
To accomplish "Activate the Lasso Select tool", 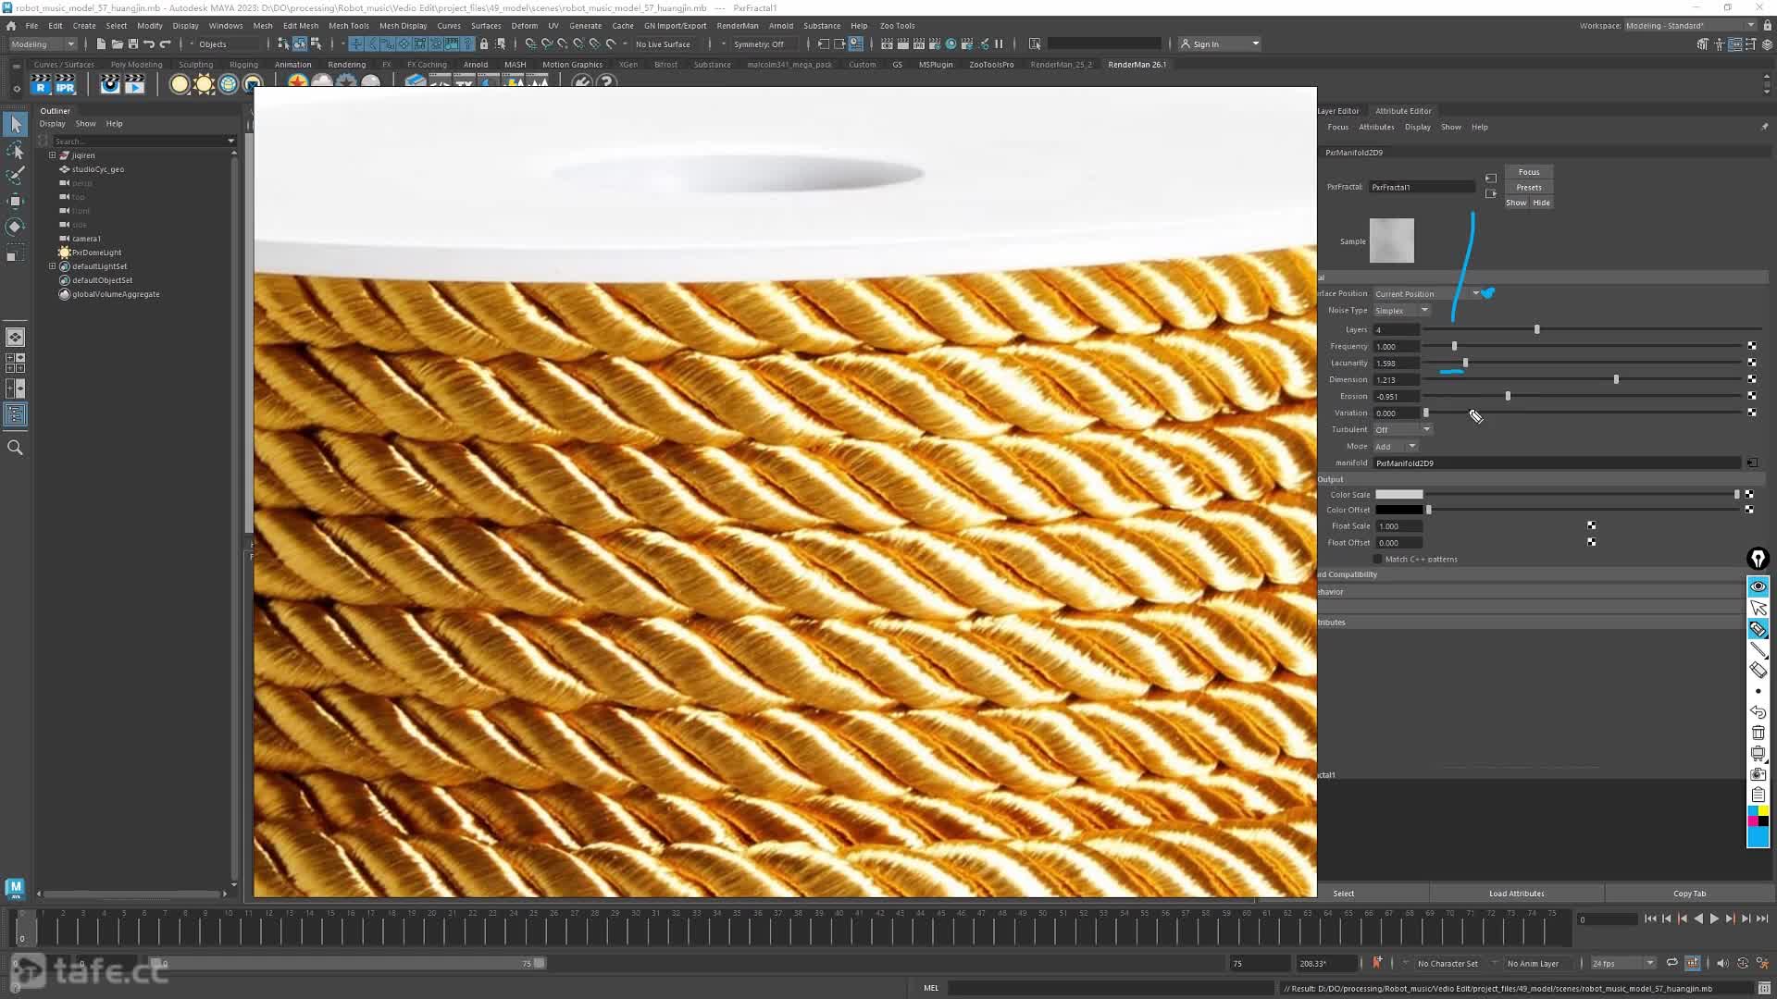I will click(16, 150).
